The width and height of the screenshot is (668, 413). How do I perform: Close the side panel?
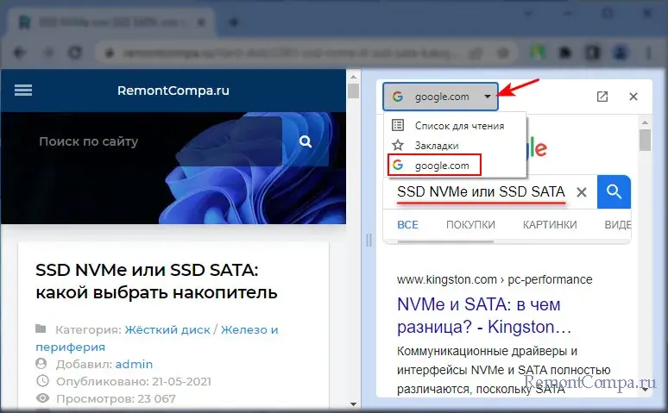point(633,97)
